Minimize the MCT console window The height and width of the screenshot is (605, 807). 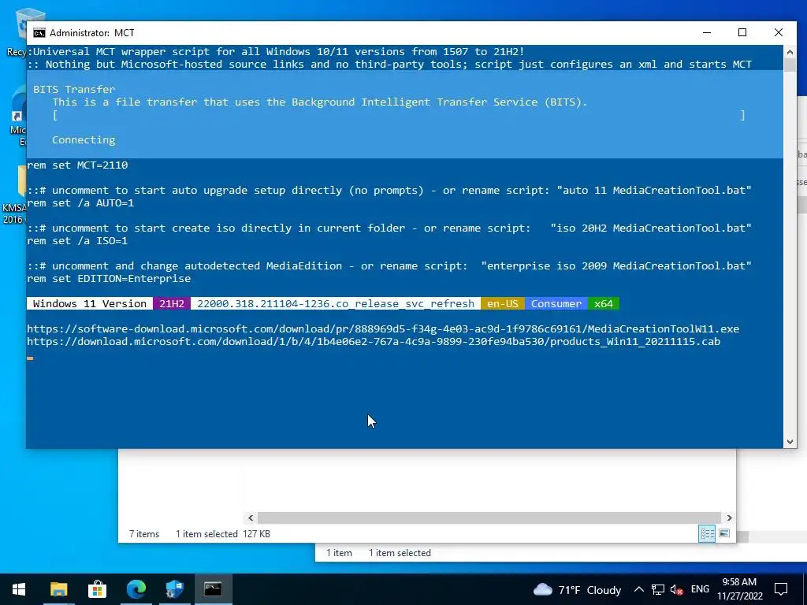pyautogui.click(x=707, y=32)
